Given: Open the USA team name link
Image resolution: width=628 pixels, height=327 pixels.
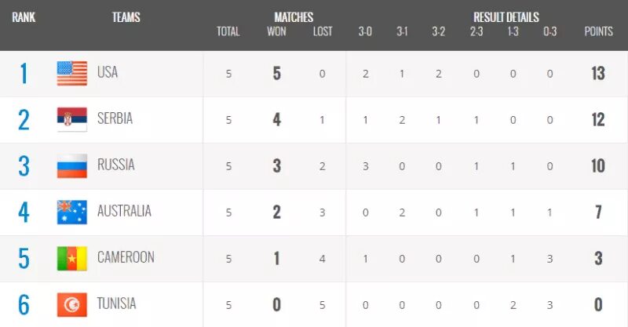Looking at the screenshot, I should (x=108, y=72).
